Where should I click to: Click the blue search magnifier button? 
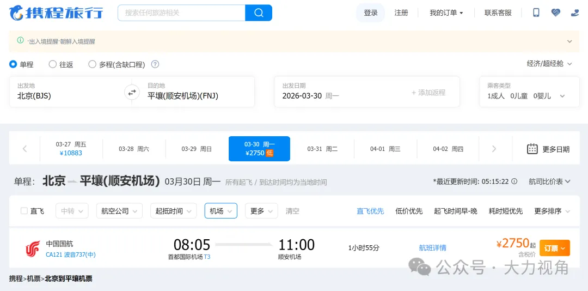click(x=259, y=13)
